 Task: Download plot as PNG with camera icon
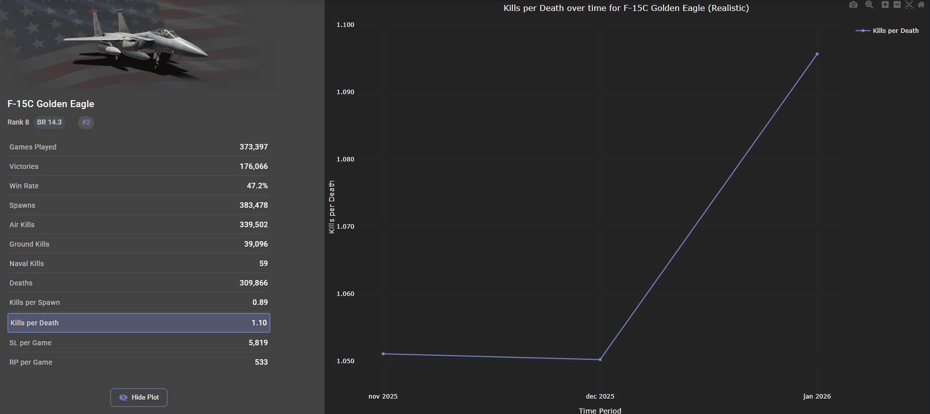(x=853, y=4)
